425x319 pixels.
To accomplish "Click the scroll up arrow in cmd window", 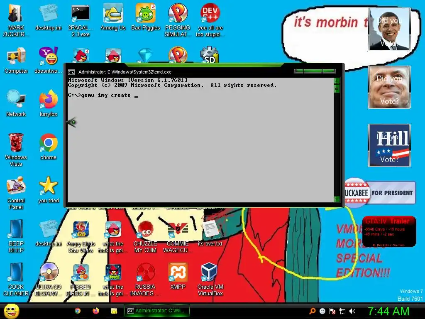I will (337, 81).
